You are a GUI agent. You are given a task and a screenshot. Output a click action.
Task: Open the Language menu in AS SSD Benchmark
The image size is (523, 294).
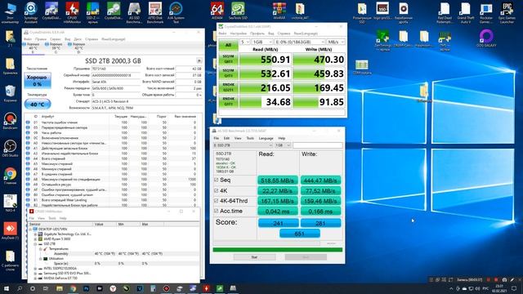pyautogui.click(x=266, y=138)
